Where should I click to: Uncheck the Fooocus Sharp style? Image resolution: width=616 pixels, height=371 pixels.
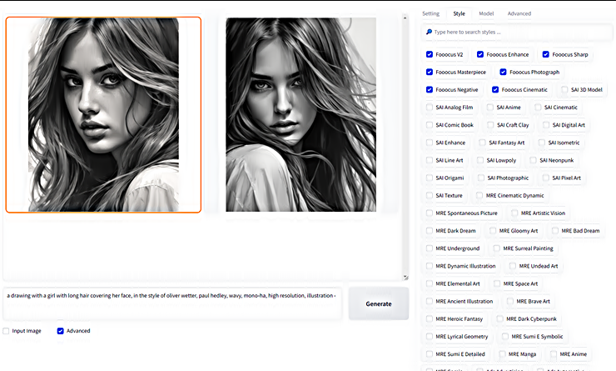tap(546, 54)
